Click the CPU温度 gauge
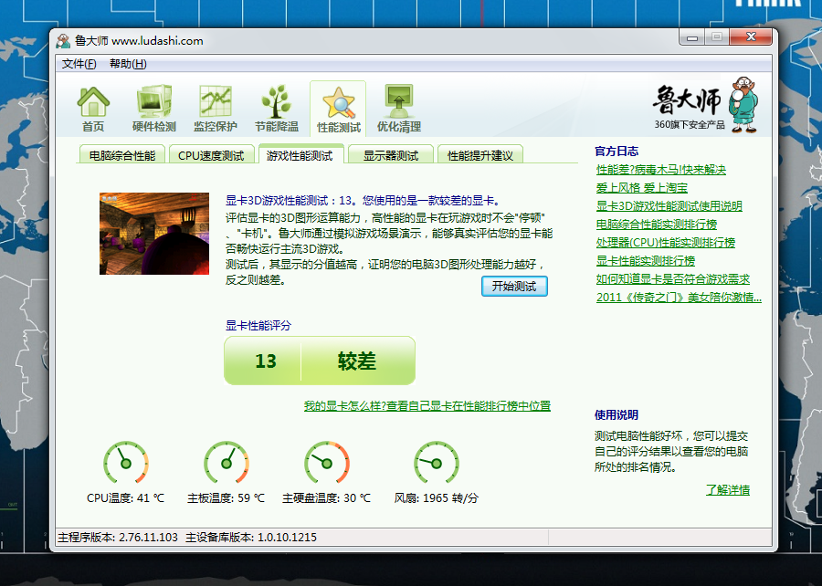This screenshot has height=586, width=822. tap(126, 463)
